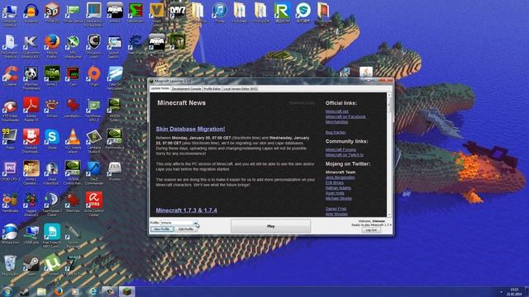The image size is (529, 297).
Task: Click the Edit Profile button
Action: point(186,229)
